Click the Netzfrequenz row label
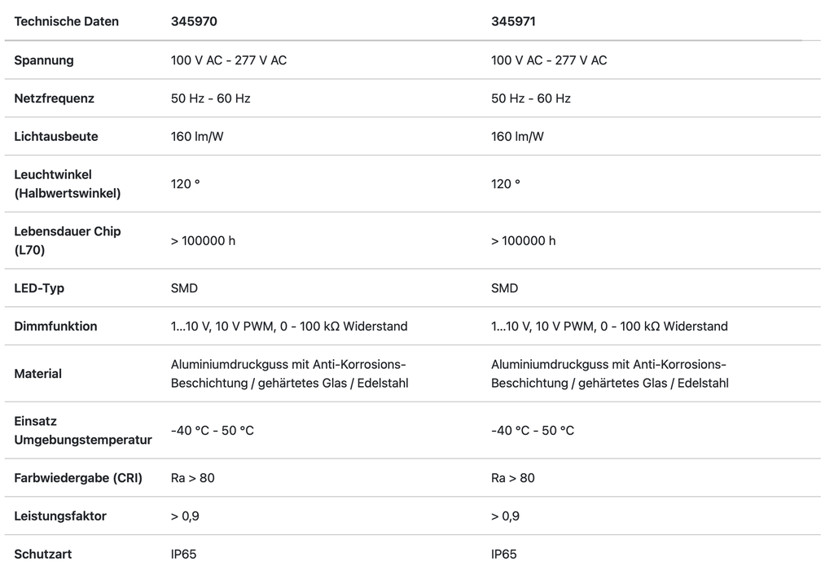 [55, 99]
